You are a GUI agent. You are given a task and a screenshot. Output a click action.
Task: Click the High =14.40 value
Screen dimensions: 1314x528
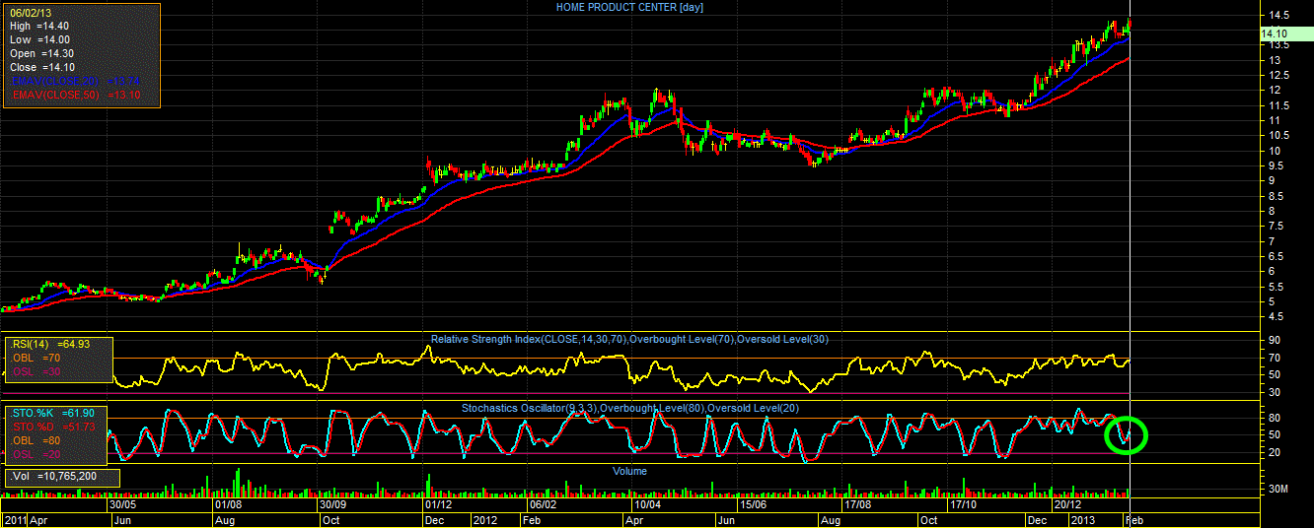pos(39,26)
